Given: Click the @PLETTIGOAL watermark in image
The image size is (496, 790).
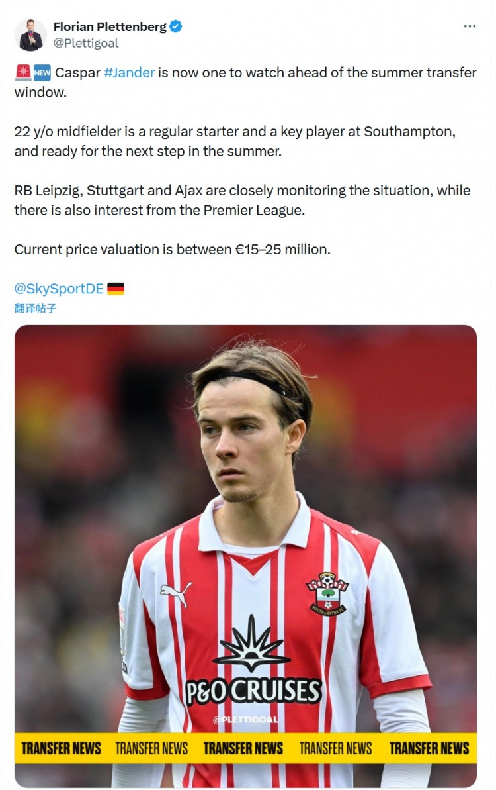Looking at the screenshot, I should tap(245, 719).
